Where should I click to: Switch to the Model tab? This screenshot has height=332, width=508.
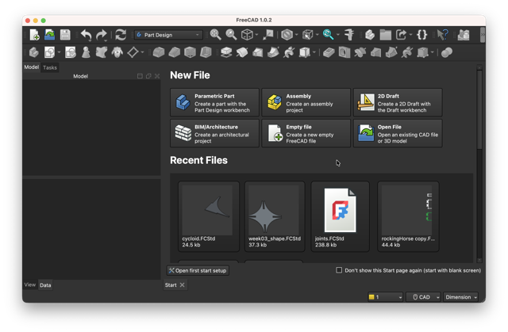(x=32, y=67)
